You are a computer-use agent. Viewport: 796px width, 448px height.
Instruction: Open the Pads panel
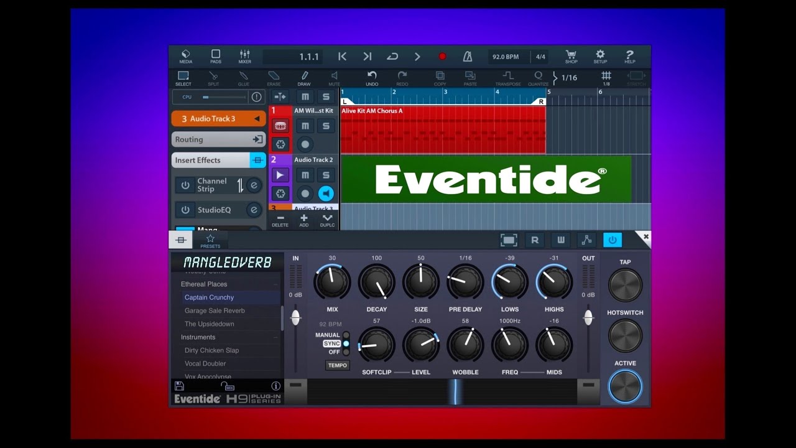[x=215, y=57]
